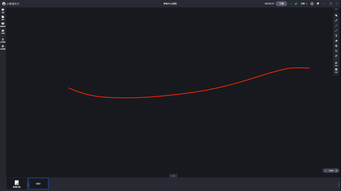Viewport: 341px width, 191px height.
Task: Select the eraser tool
Action: [336, 41]
